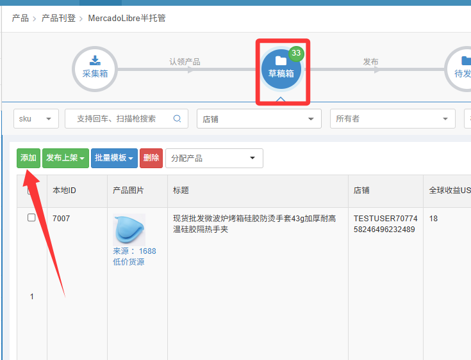Screen dimensions: 471x360
Task: Open the 采集箱 collection box step
Action: pyautogui.click(x=95, y=68)
